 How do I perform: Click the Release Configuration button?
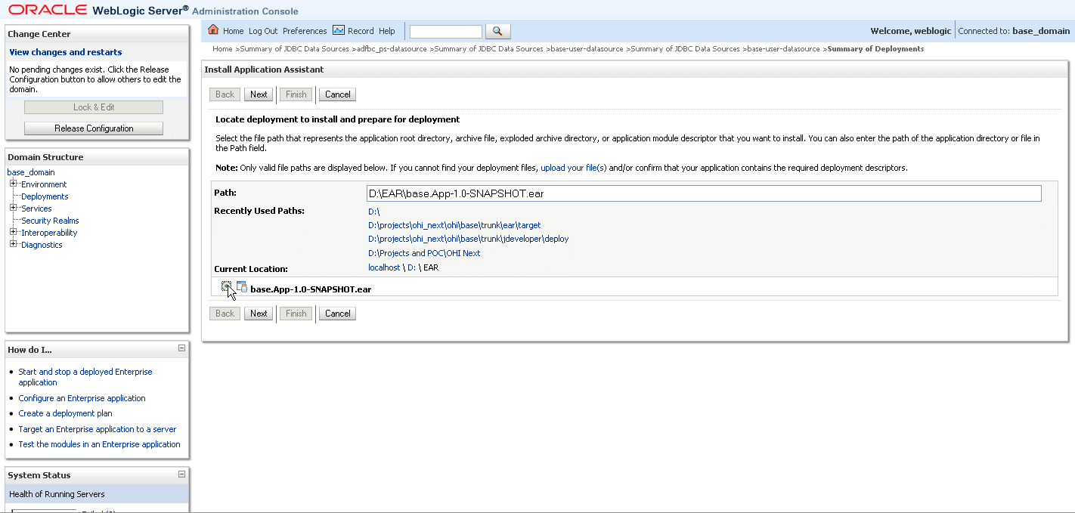pyautogui.click(x=94, y=128)
